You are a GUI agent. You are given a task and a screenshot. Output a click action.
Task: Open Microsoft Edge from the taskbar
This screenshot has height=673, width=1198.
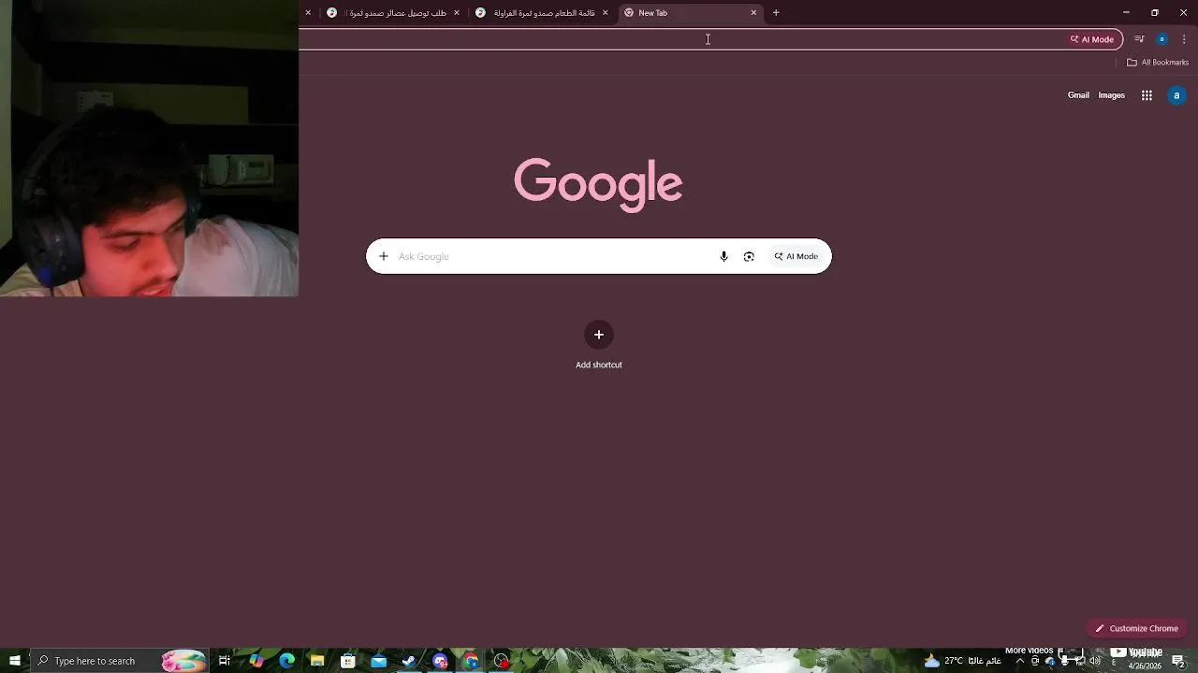click(286, 661)
